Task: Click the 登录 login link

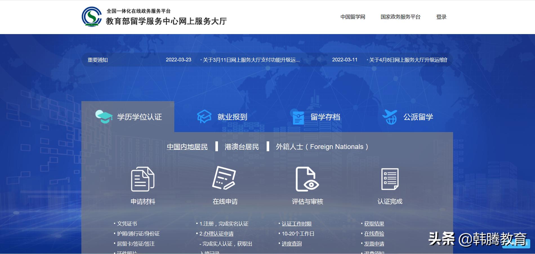Action: pyautogui.click(x=441, y=17)
